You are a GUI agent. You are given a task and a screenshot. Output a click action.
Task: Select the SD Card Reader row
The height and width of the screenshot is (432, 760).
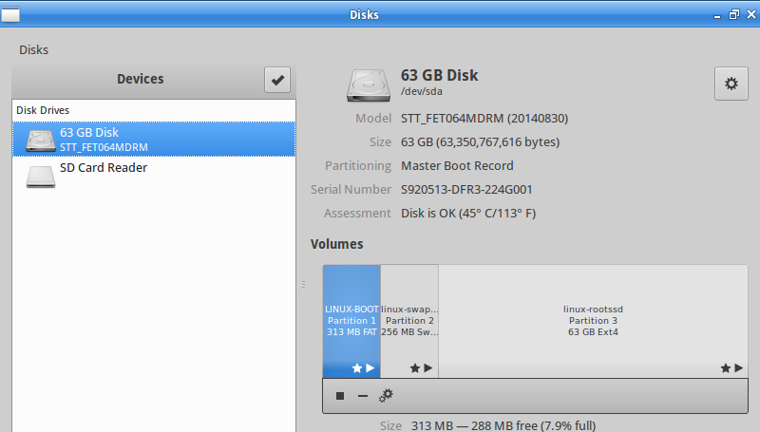(154, 175)
